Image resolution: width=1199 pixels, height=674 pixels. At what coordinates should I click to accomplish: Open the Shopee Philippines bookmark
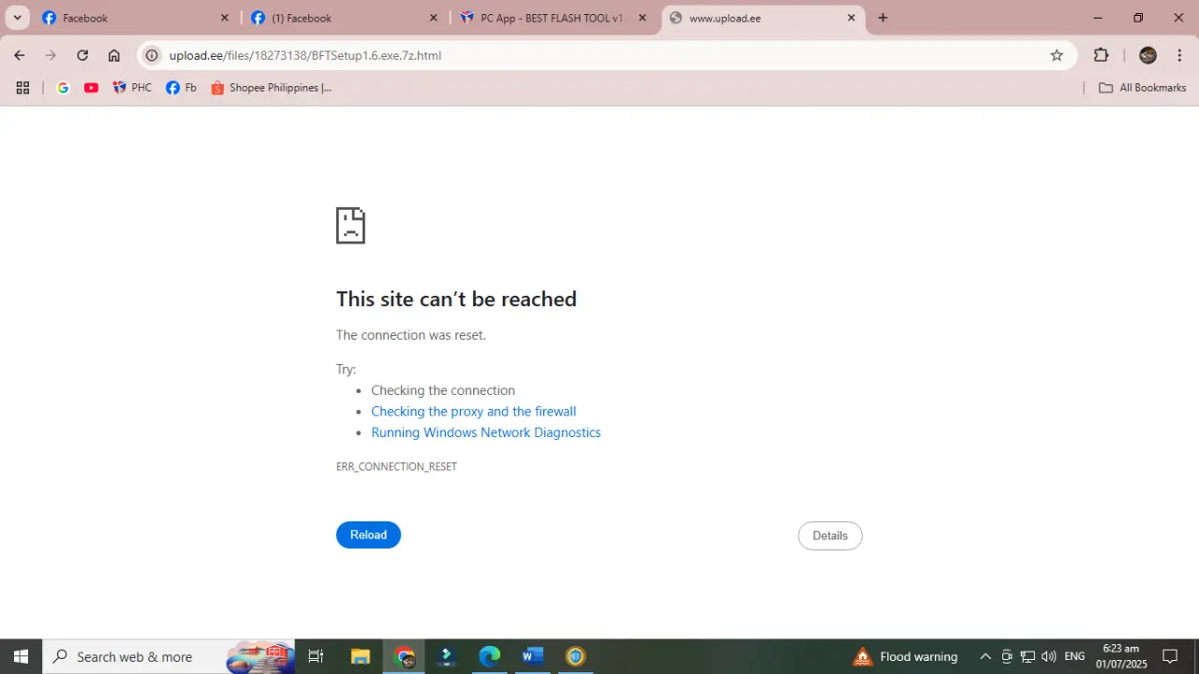pyautogui.click(x=271, y=88)
